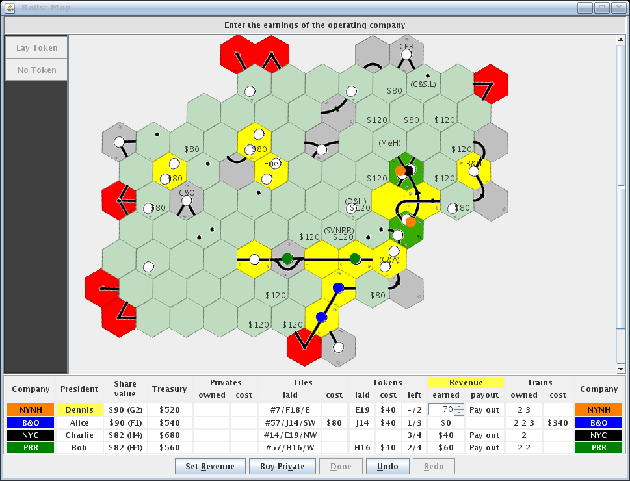Click the president name Bob
This screenshot has width=630, height=481.
[x=79, y=448]
